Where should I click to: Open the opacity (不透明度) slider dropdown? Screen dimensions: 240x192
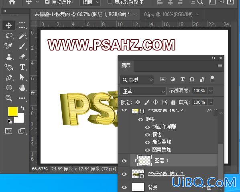tap(211, 91)
